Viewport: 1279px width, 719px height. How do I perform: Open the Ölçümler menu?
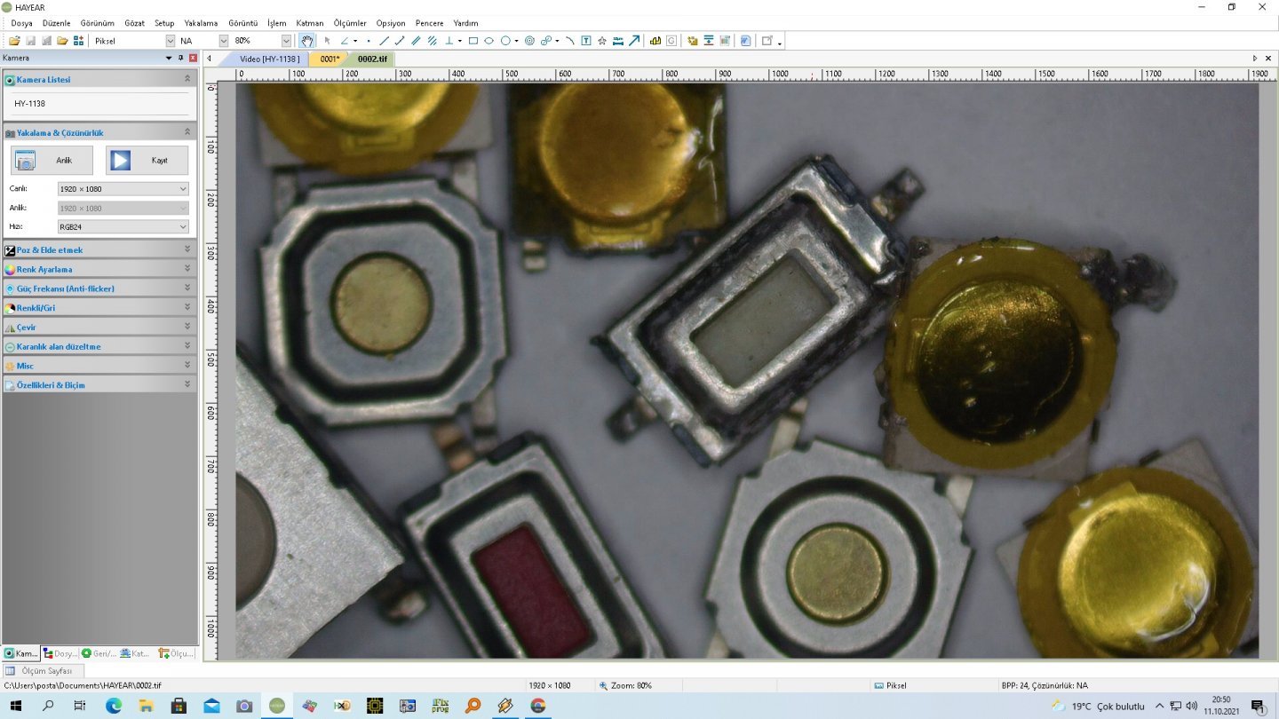coord(349,23)
